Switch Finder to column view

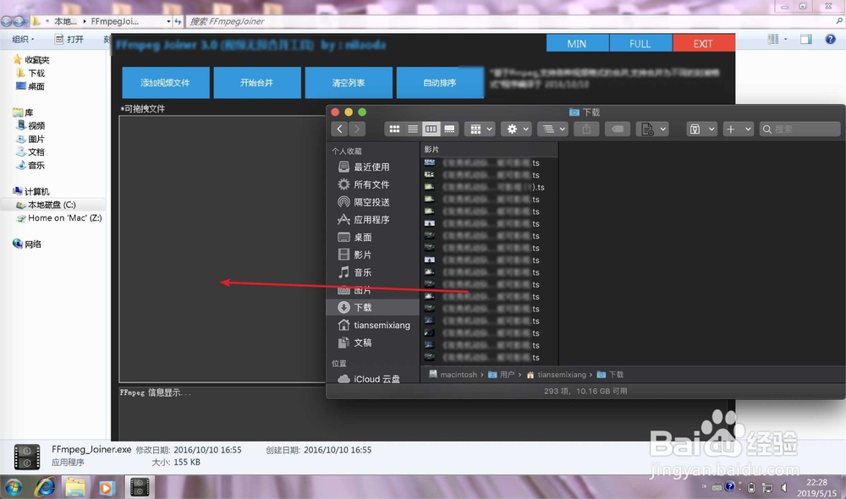pyautogui.click(x=431, y=129)
